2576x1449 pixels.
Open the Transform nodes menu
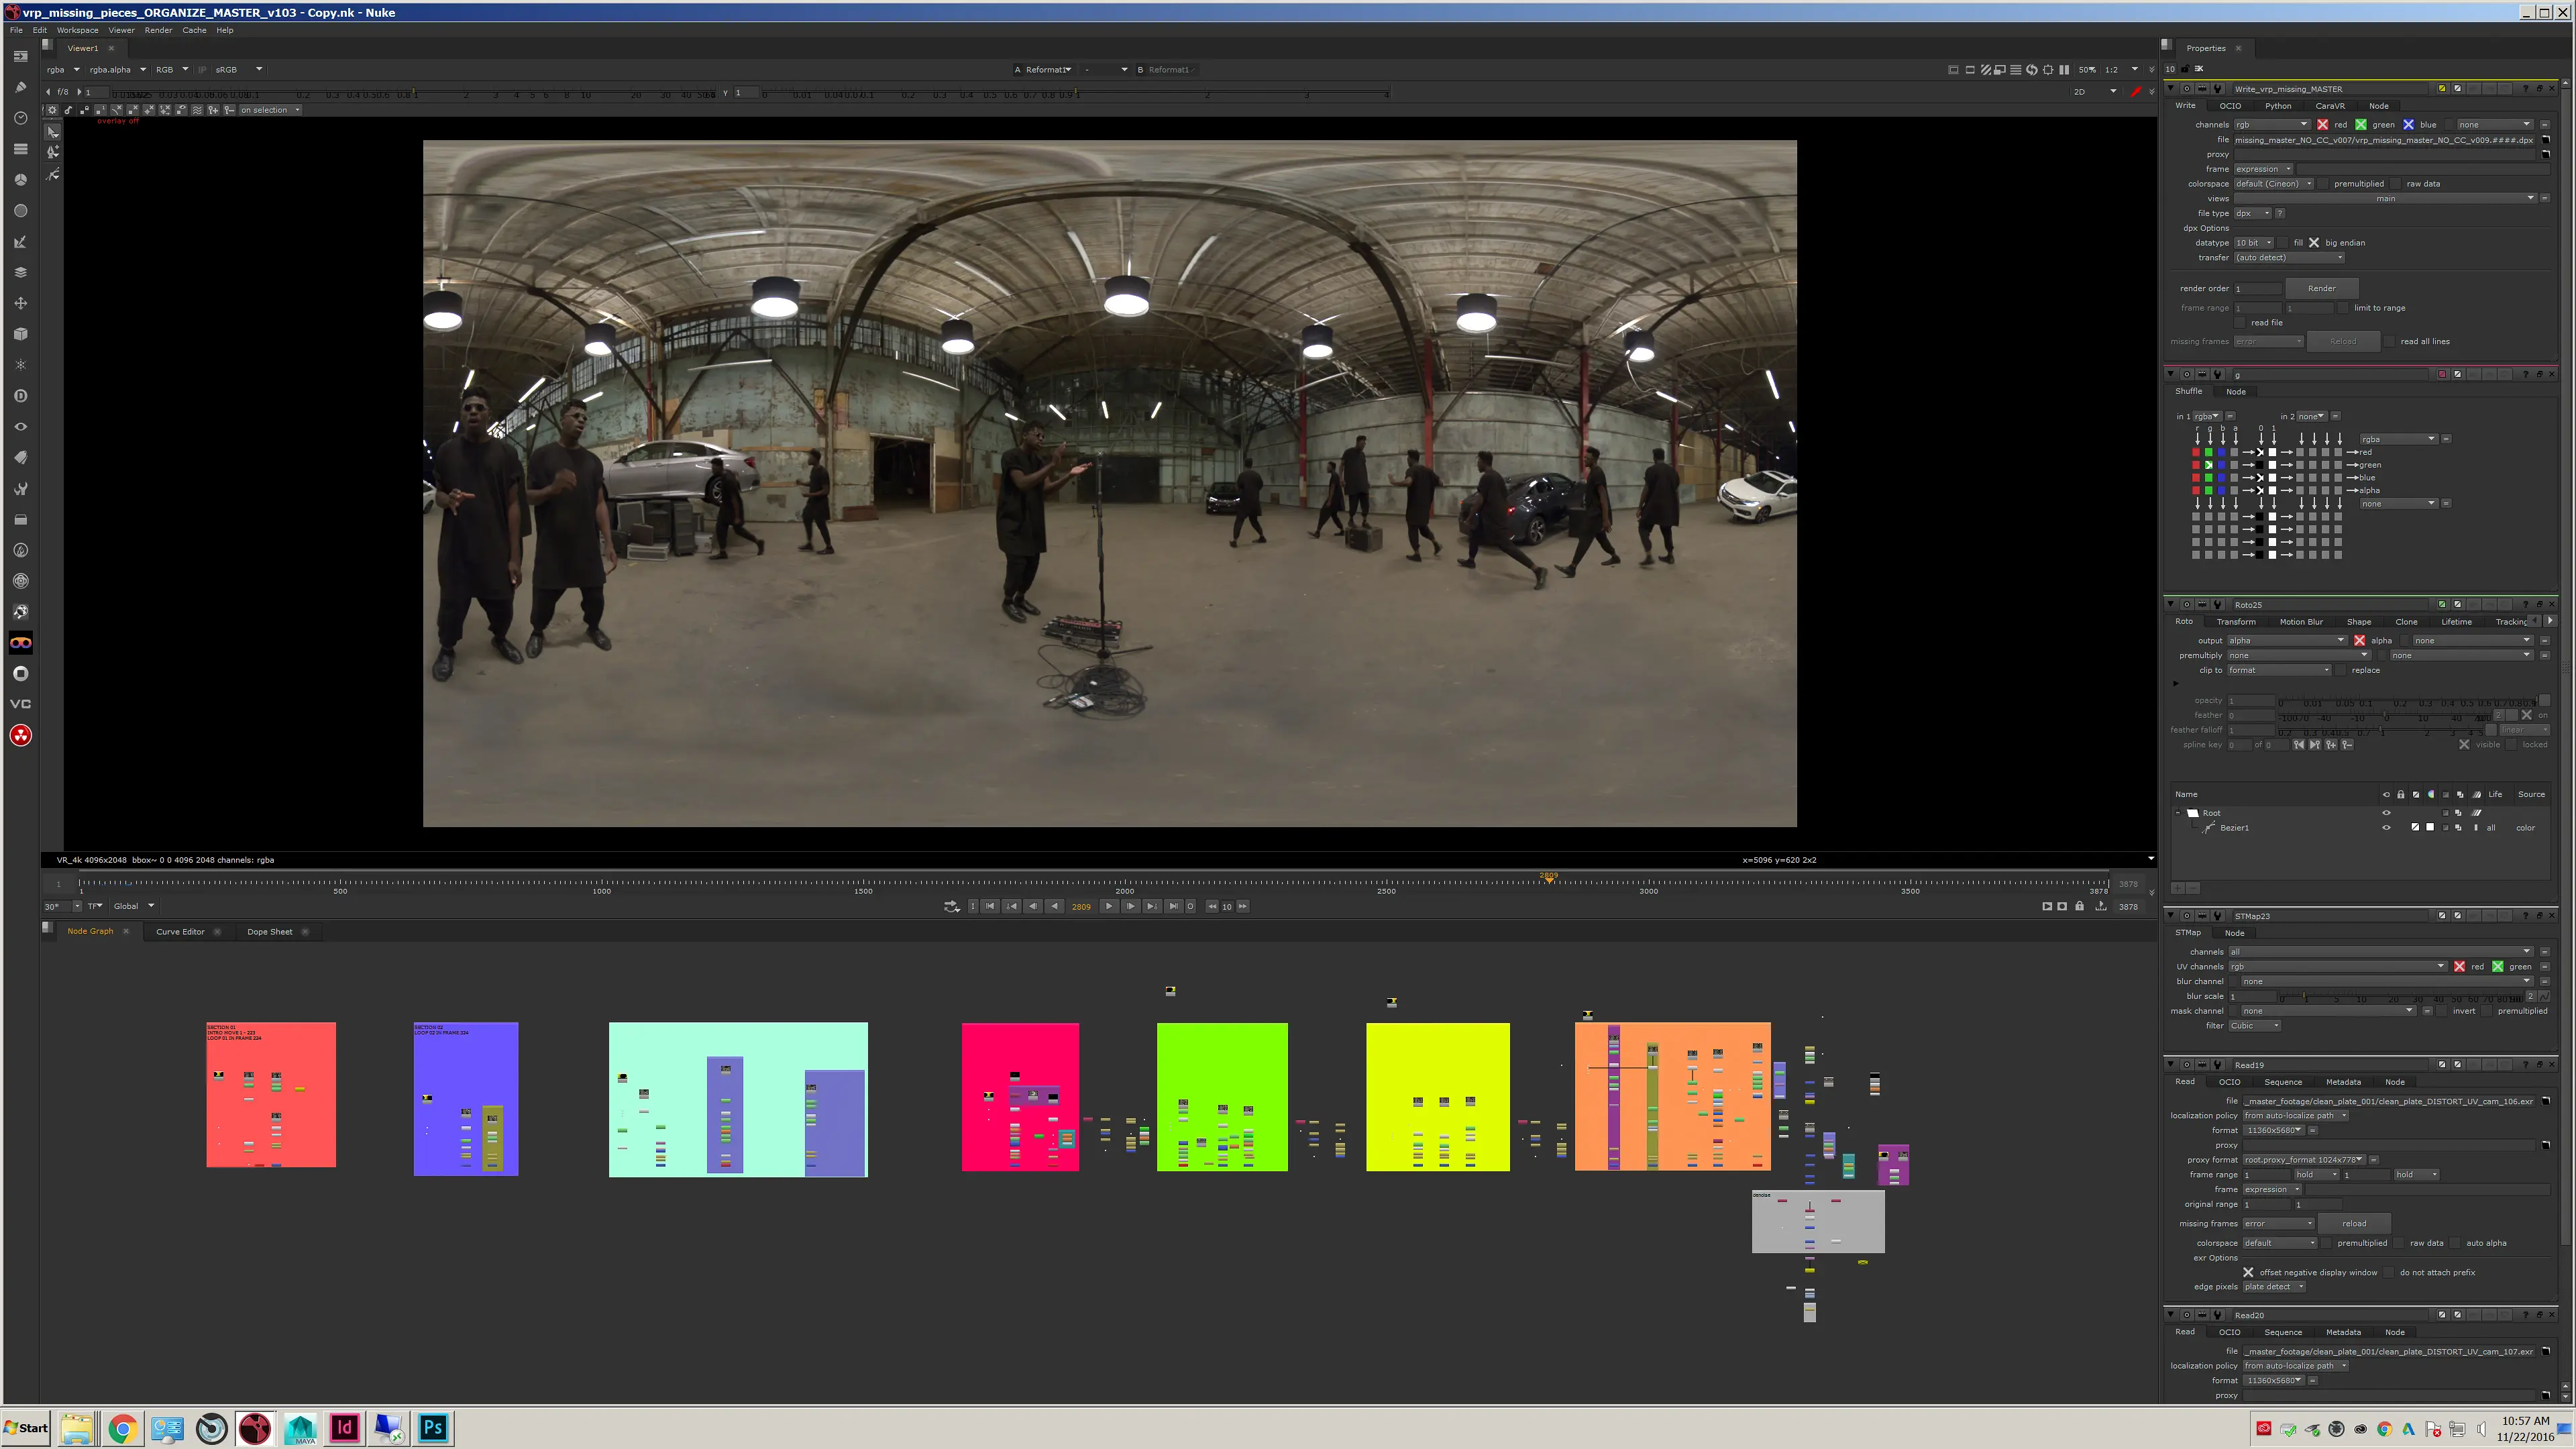coord(20,303)
